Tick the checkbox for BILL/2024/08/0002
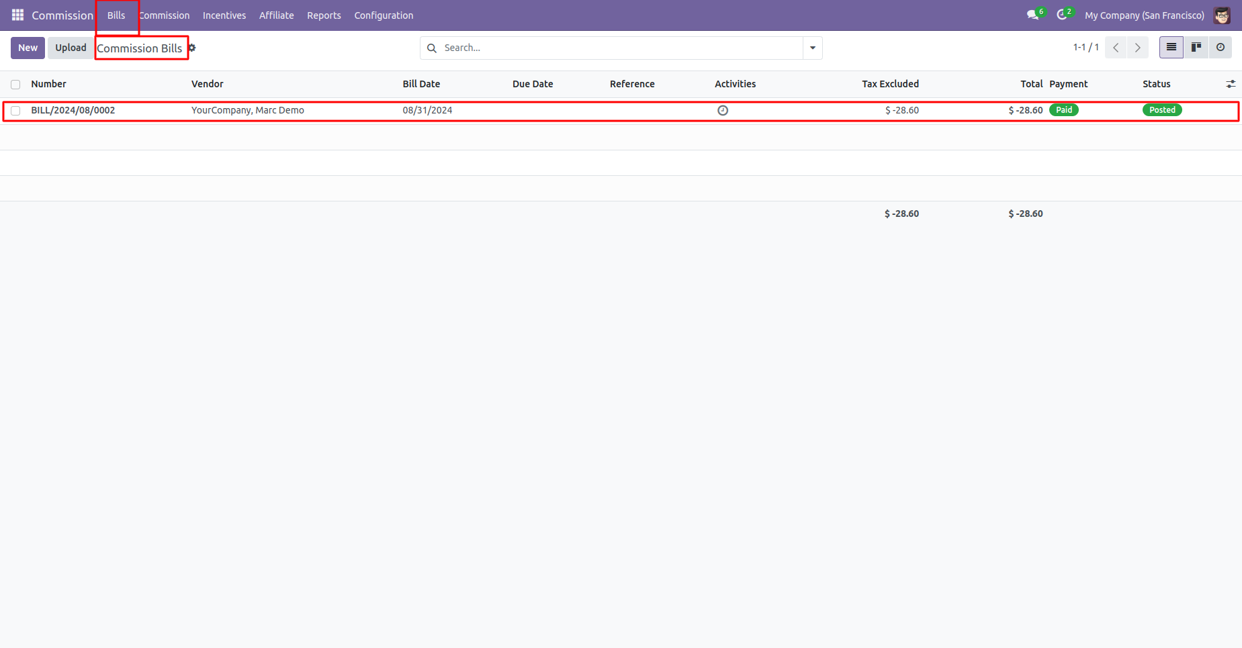The height and width of the screenshot is (648, 1242). tap(15, 111)
